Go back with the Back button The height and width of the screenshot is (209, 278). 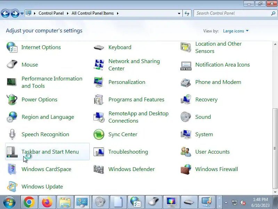click(5, 14)
